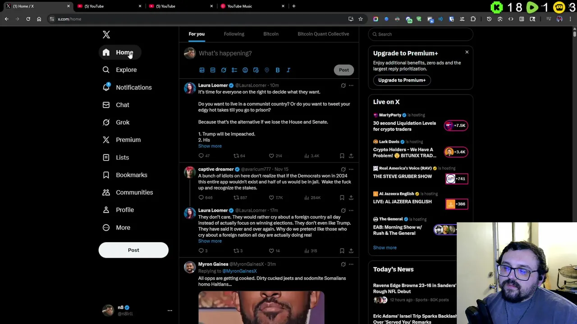The height and width of the screenshot is (324, 577).
Task: Toggle bold text in composer
Action: [x=278, y=70]
